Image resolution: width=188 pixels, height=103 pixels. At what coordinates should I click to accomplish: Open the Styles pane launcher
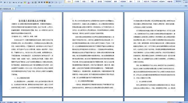tap(181, 6)
